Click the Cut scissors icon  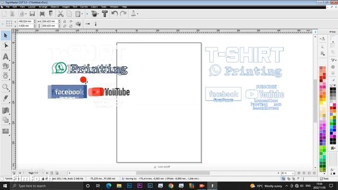tap(61, 14)
